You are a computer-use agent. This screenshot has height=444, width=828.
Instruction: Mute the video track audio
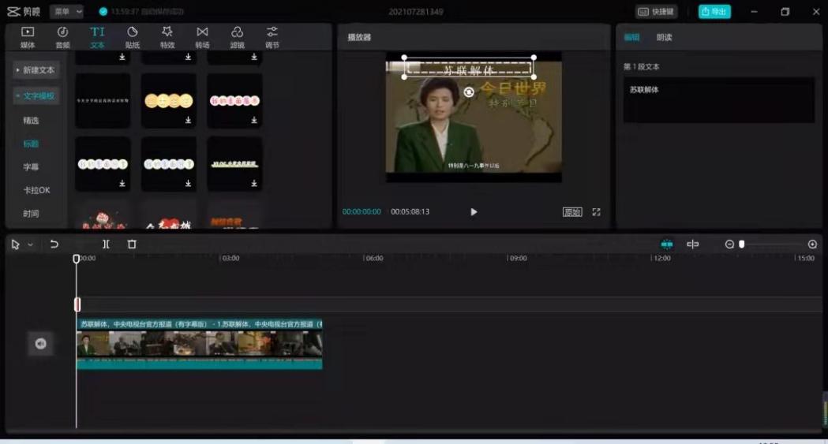click(41, 344)
